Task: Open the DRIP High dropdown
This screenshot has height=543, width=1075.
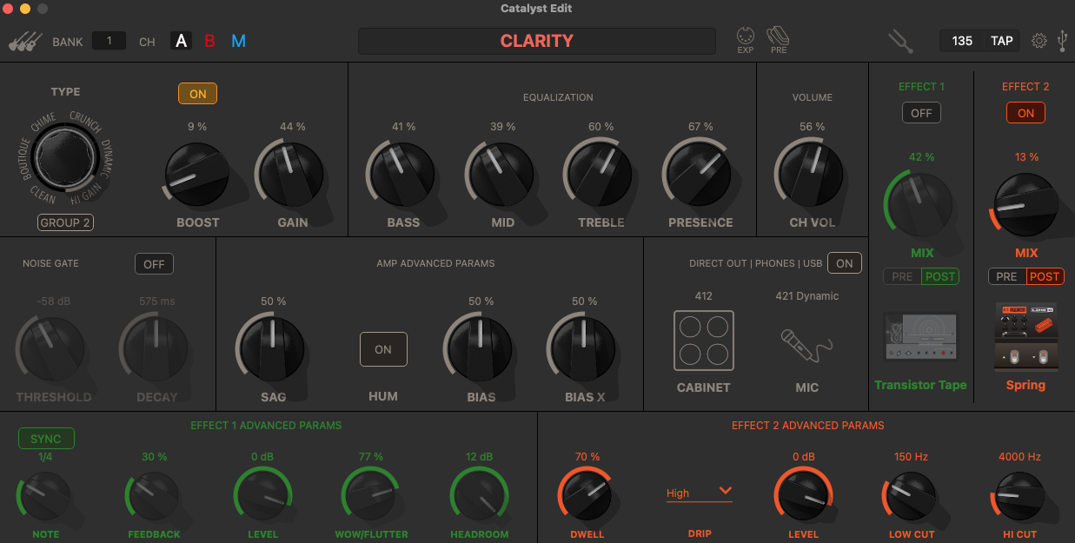Action: pos(699,493)
